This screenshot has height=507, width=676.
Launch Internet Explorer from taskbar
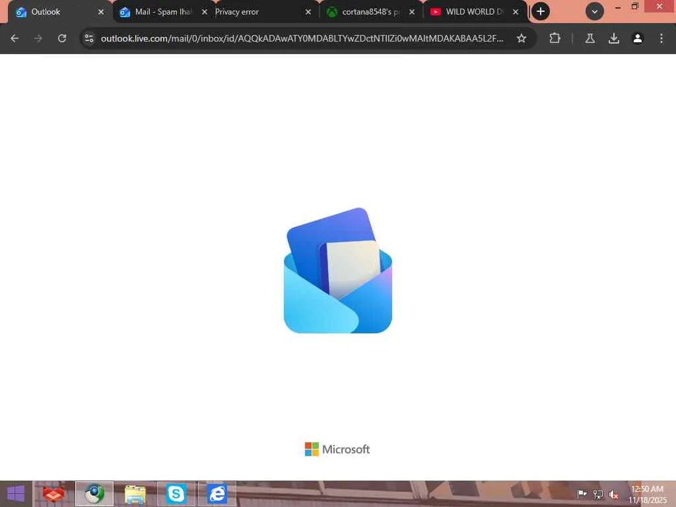click(x=217, y=494)
